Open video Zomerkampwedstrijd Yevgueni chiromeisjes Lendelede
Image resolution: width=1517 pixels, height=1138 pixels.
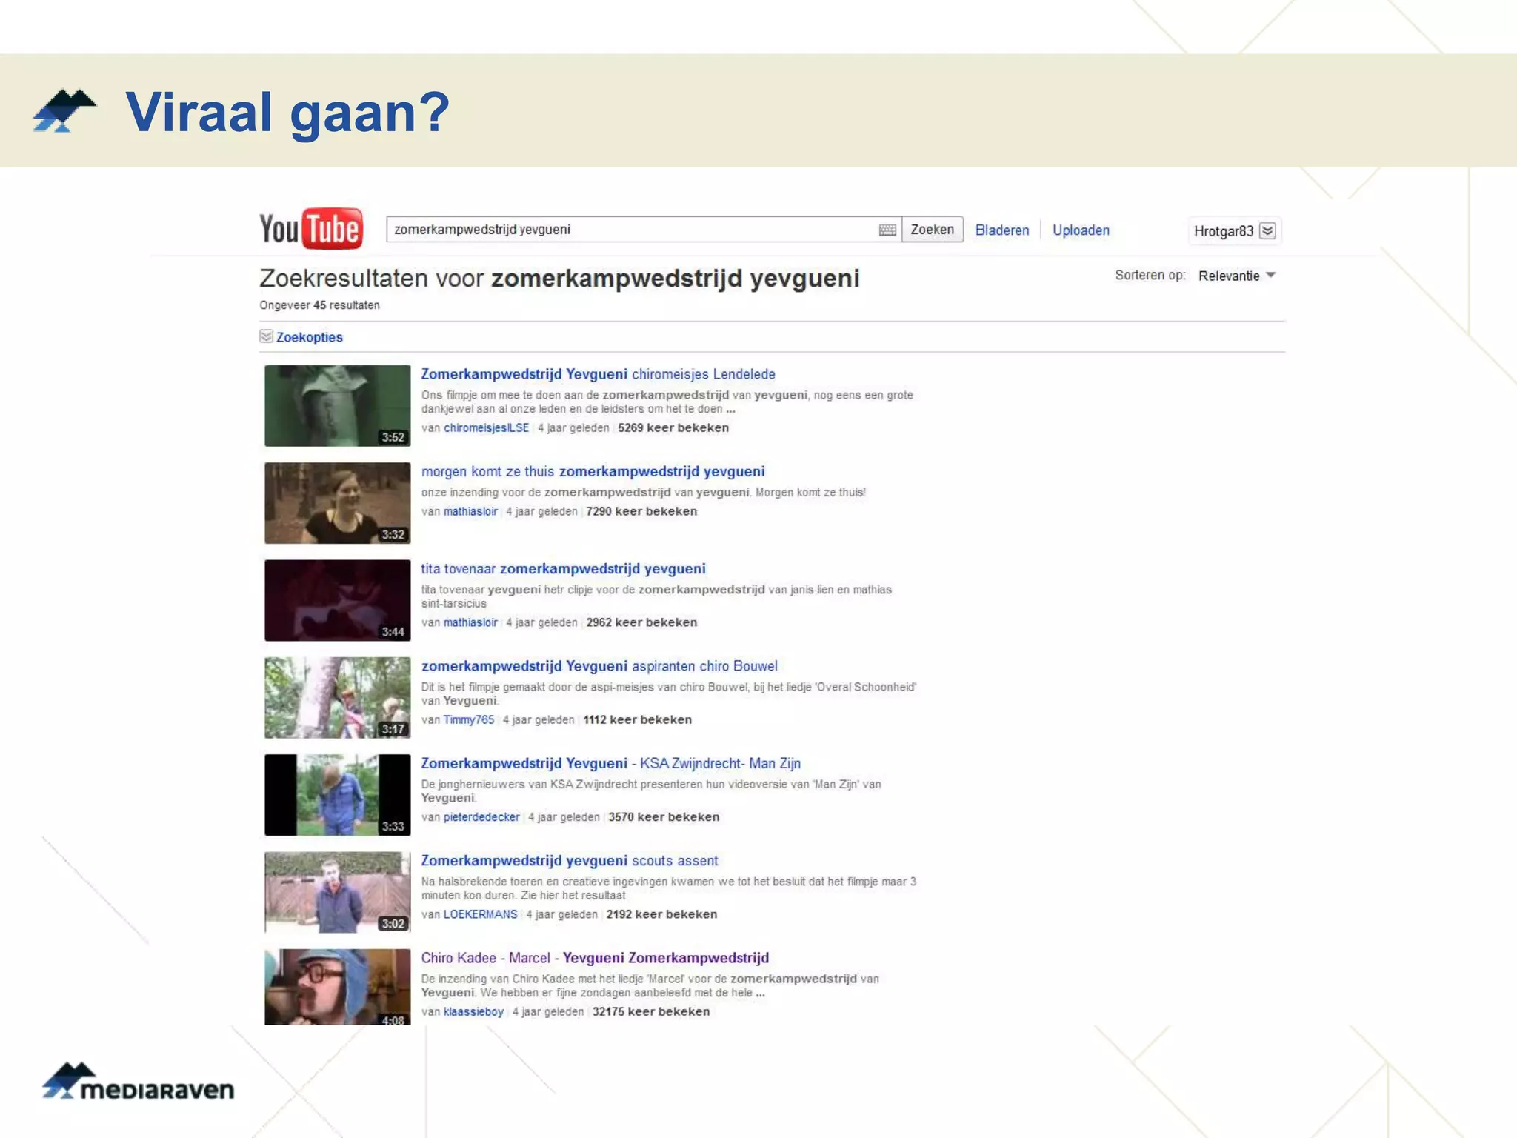point(598,374)
